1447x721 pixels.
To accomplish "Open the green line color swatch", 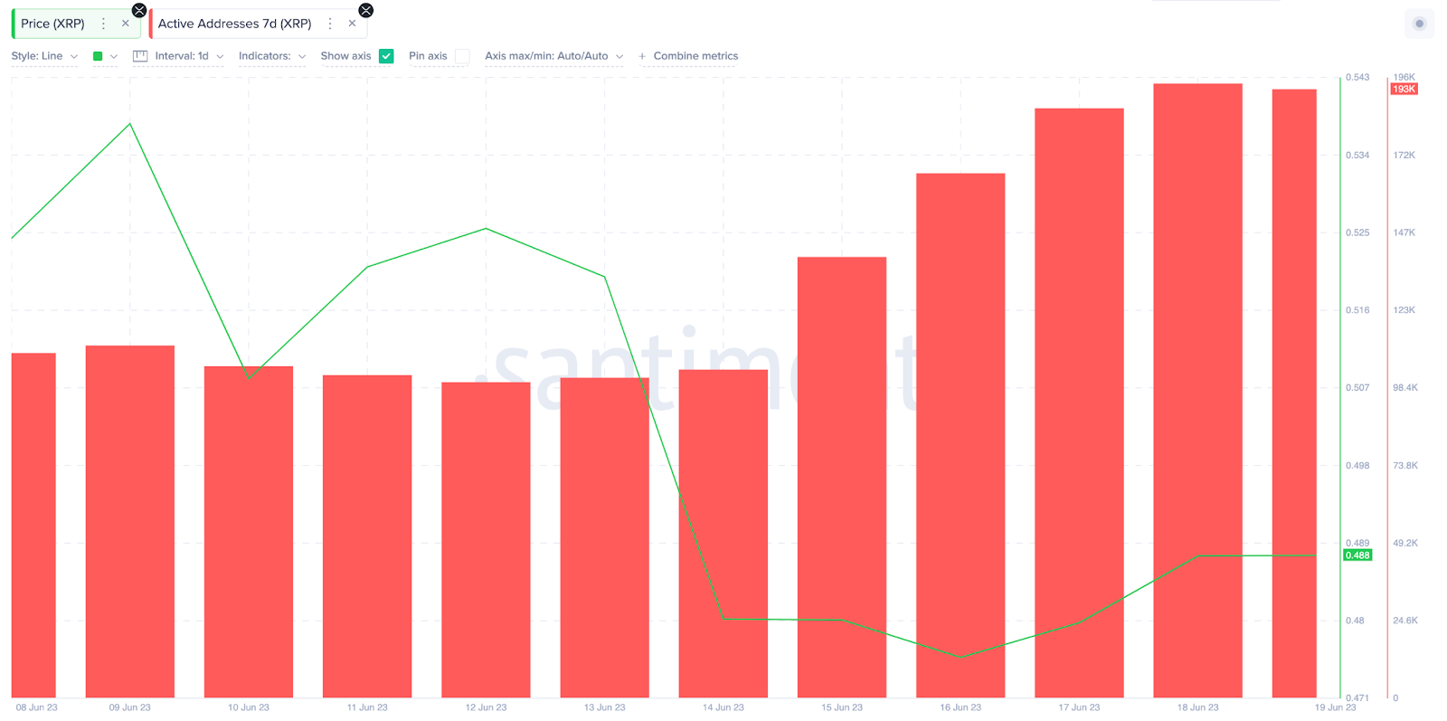I will 98,56.
